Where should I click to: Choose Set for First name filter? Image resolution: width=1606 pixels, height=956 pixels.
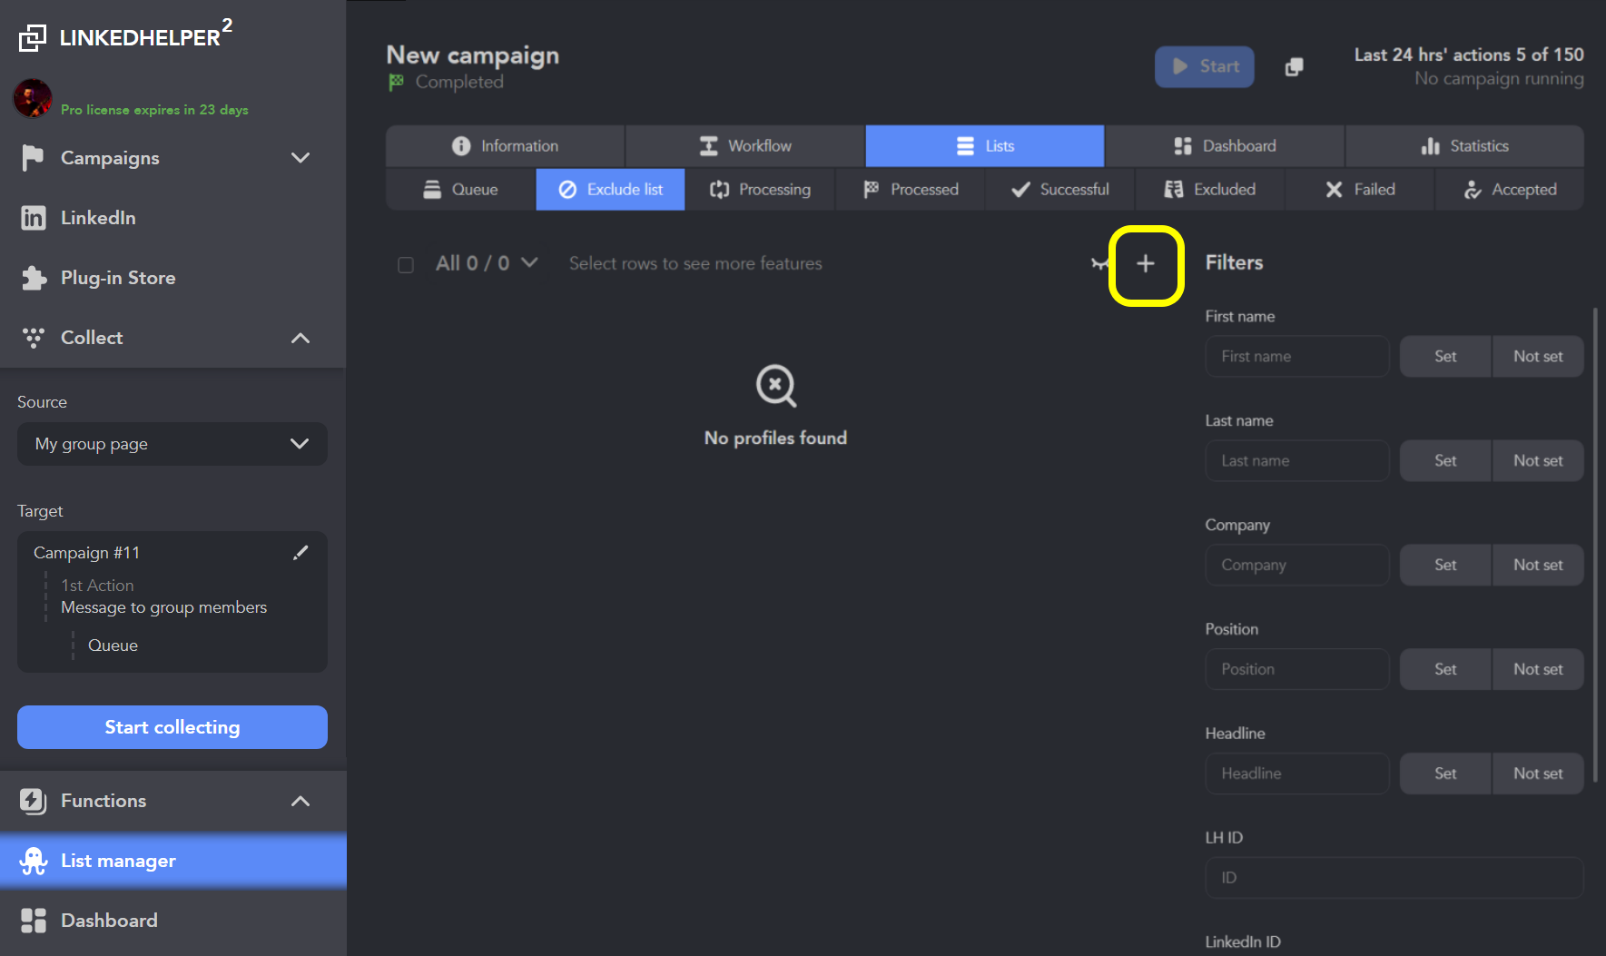point(1445,357)
